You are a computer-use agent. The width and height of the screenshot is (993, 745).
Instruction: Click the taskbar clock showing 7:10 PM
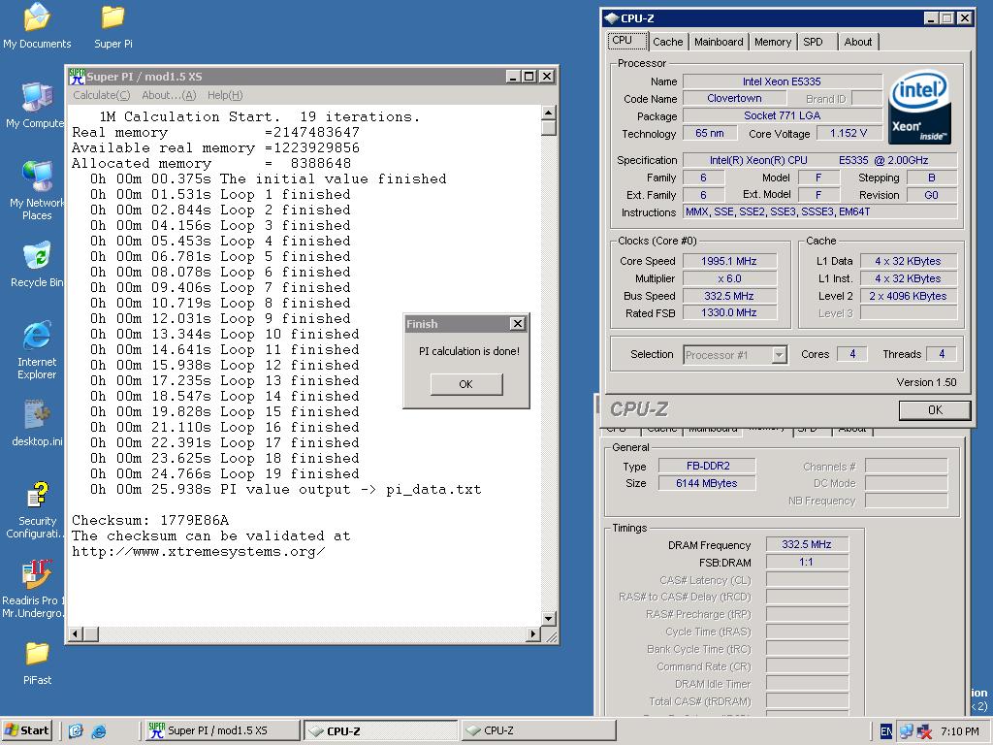pos(960,731)
